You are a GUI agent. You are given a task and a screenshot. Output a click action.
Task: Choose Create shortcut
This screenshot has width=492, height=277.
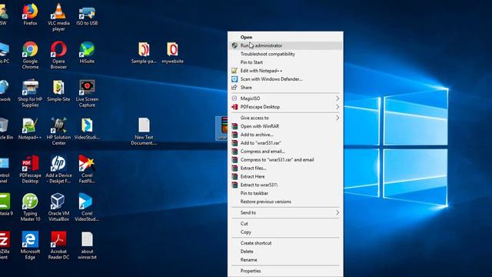pyautogui.click(x=285, y=243)
